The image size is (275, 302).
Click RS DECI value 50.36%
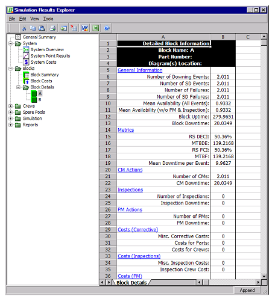click(223, 137)
